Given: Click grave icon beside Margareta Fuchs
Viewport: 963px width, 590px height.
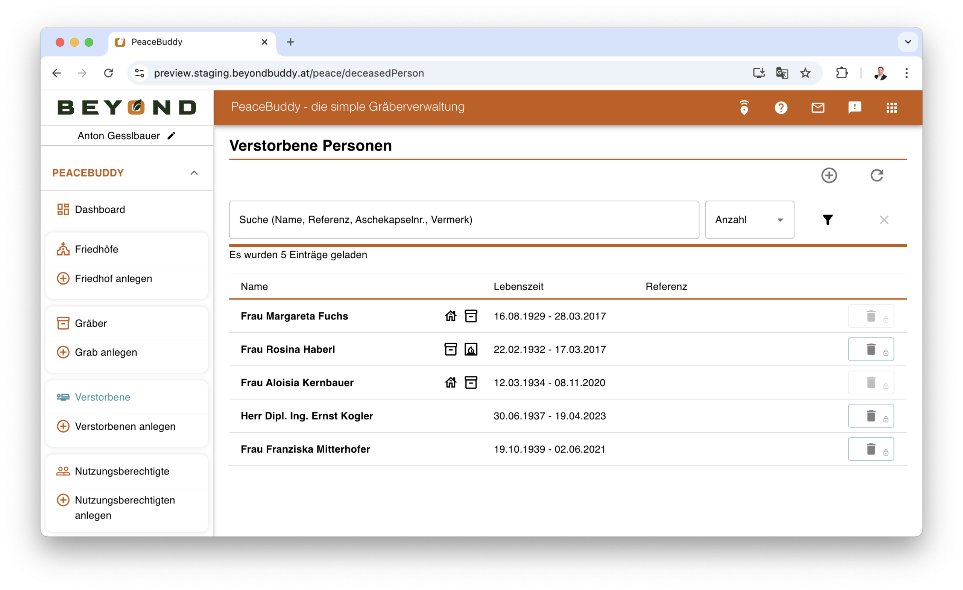Looking at the screenshot, I should (x=471, y=316).
